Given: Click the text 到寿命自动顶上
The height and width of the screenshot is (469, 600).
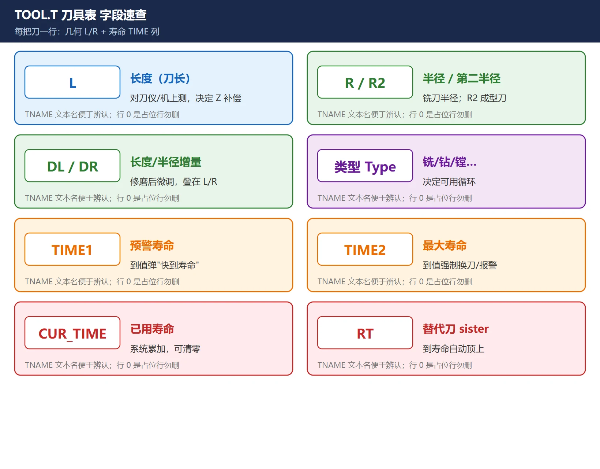Looking at the screenshot, I should (454, 349).
